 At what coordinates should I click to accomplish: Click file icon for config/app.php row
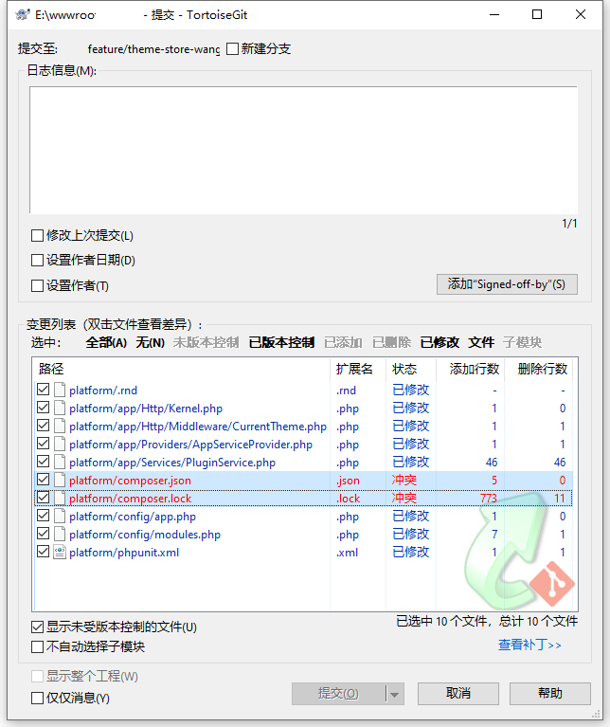(x=60, y=516)
